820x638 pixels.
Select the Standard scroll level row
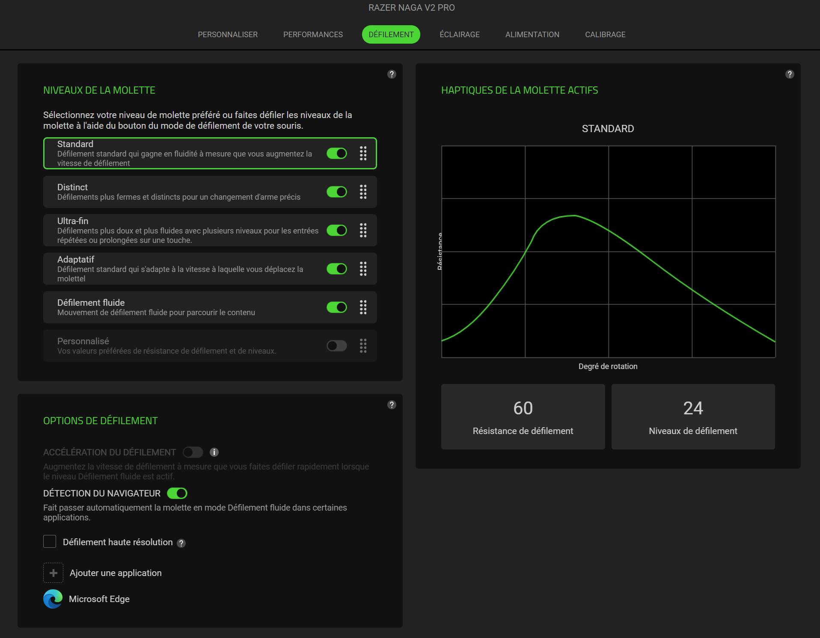(210, 153)
